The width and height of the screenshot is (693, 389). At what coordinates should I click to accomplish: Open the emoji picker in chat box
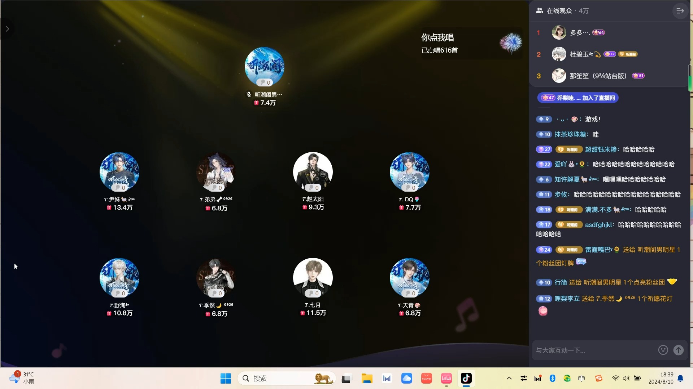(663, 350)
